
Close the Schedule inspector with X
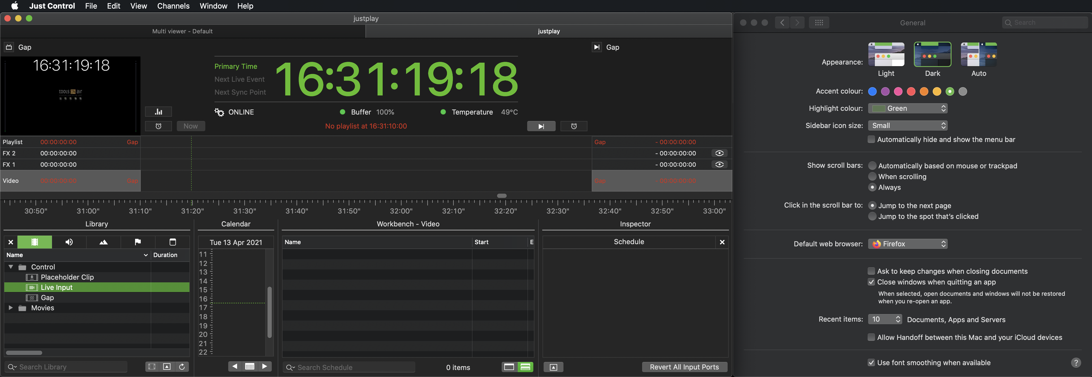[x=722, y=242]
